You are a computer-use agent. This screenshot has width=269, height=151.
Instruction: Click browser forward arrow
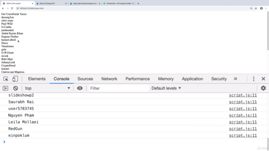tap(8, 8)
